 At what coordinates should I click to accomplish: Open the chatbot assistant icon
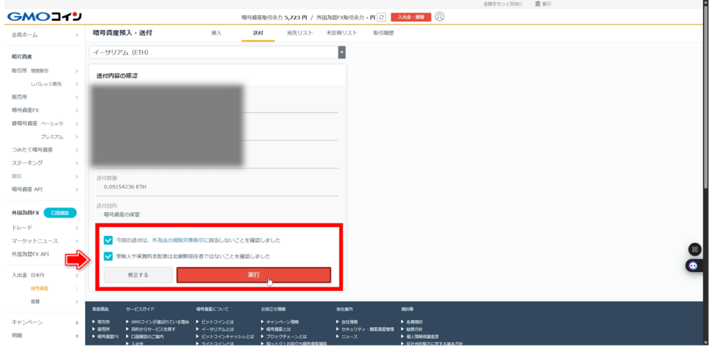pyautogui.click(x=694, y=265)
